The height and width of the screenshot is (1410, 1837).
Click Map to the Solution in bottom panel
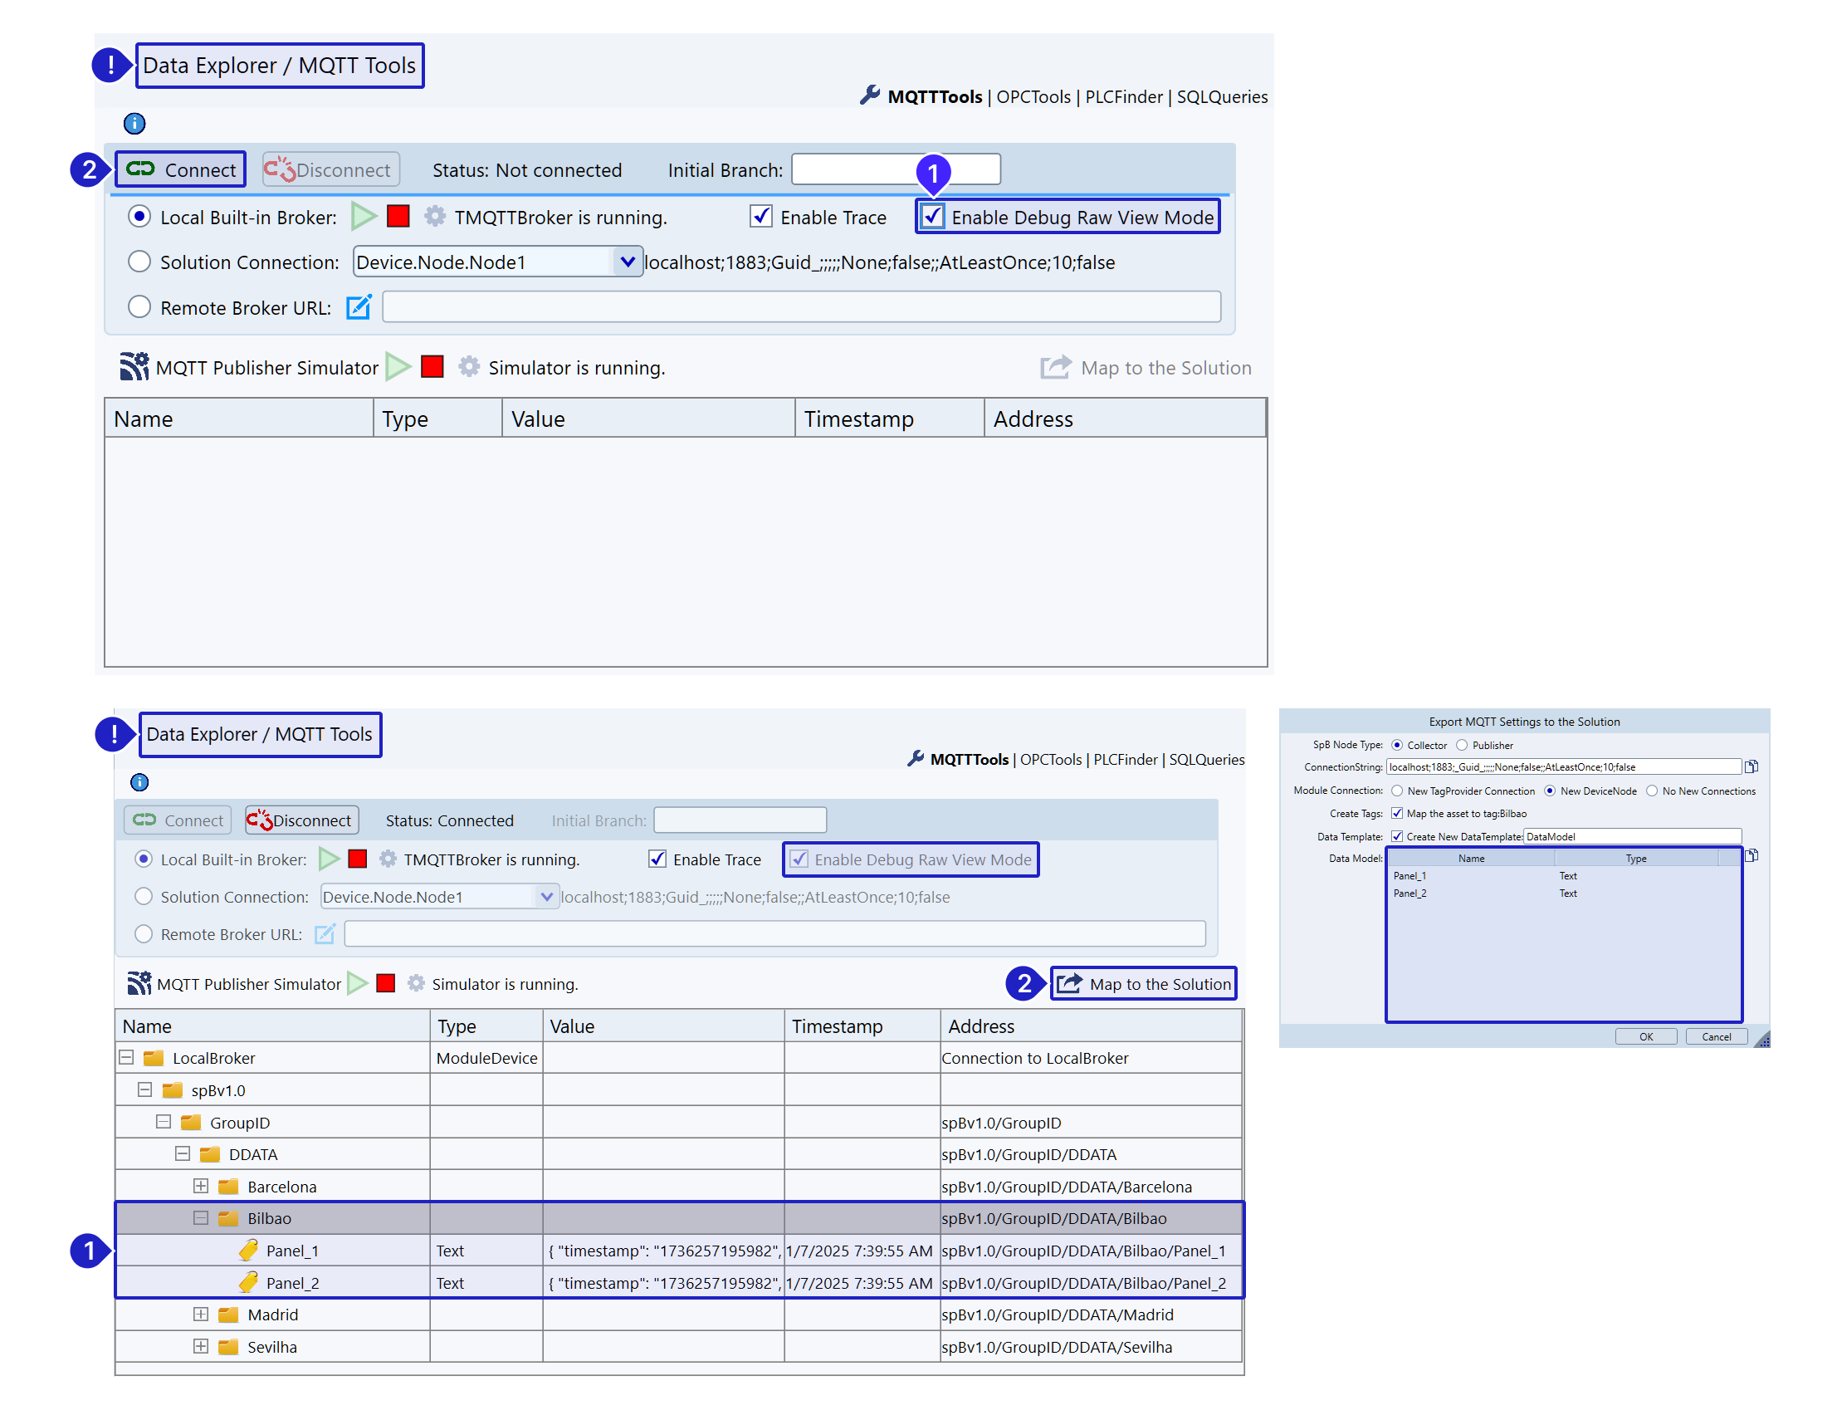click(1144, 984)
